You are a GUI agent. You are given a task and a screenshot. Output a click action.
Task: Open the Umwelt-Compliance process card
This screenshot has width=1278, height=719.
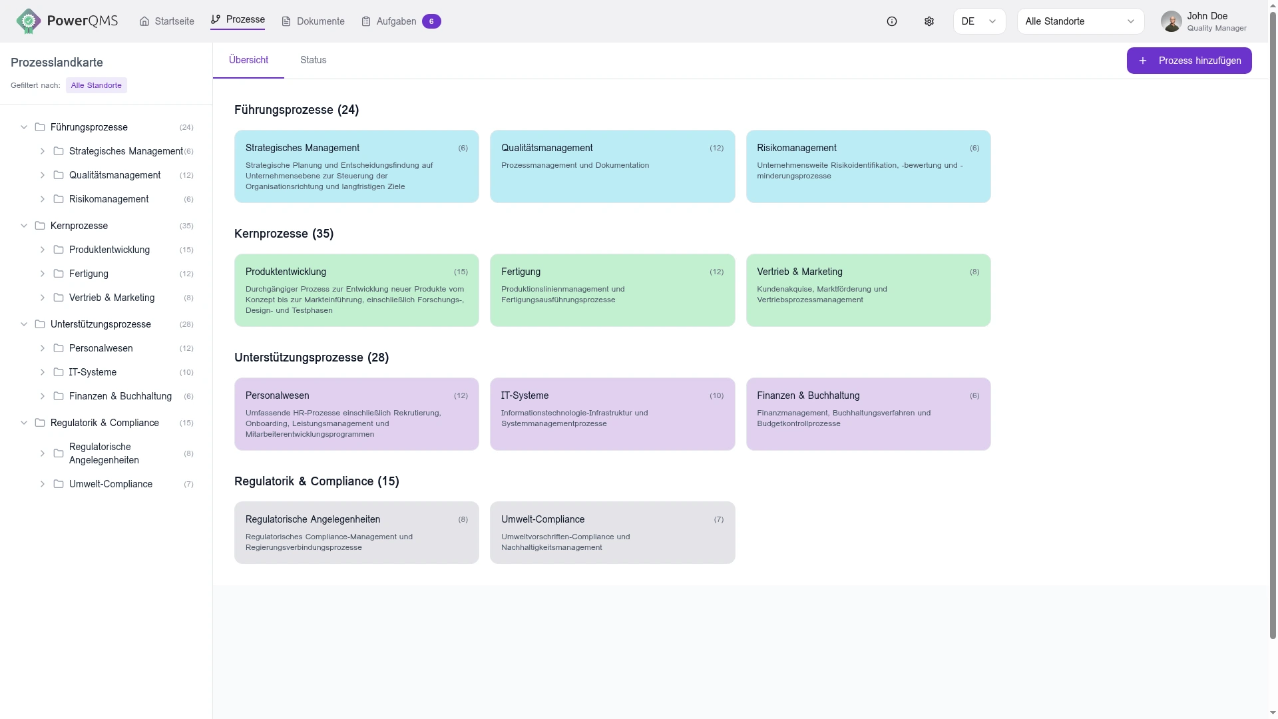coord(612,533)
